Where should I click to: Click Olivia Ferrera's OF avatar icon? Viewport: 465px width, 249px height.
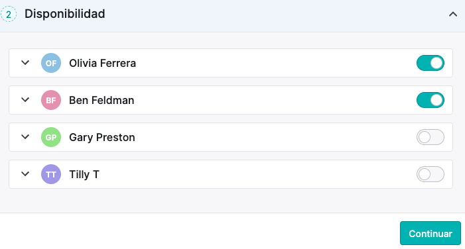[51, 63]
